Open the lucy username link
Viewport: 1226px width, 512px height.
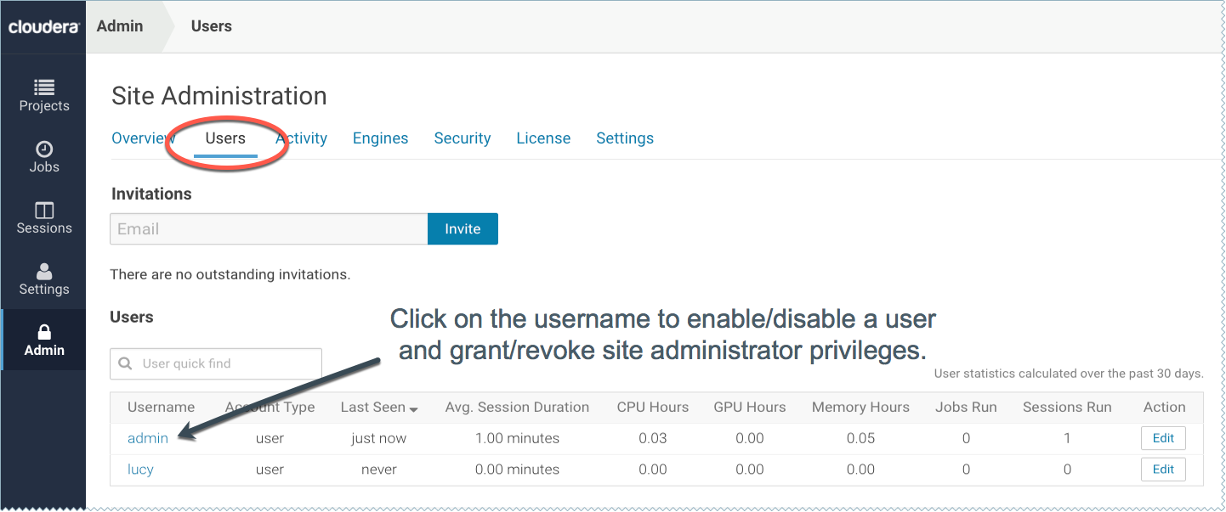(x=140, y=470)
